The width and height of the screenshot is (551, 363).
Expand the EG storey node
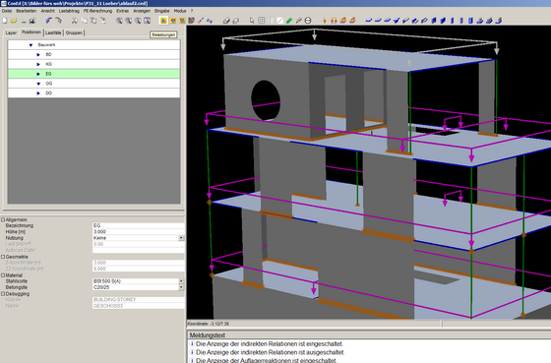click(38, 74)
